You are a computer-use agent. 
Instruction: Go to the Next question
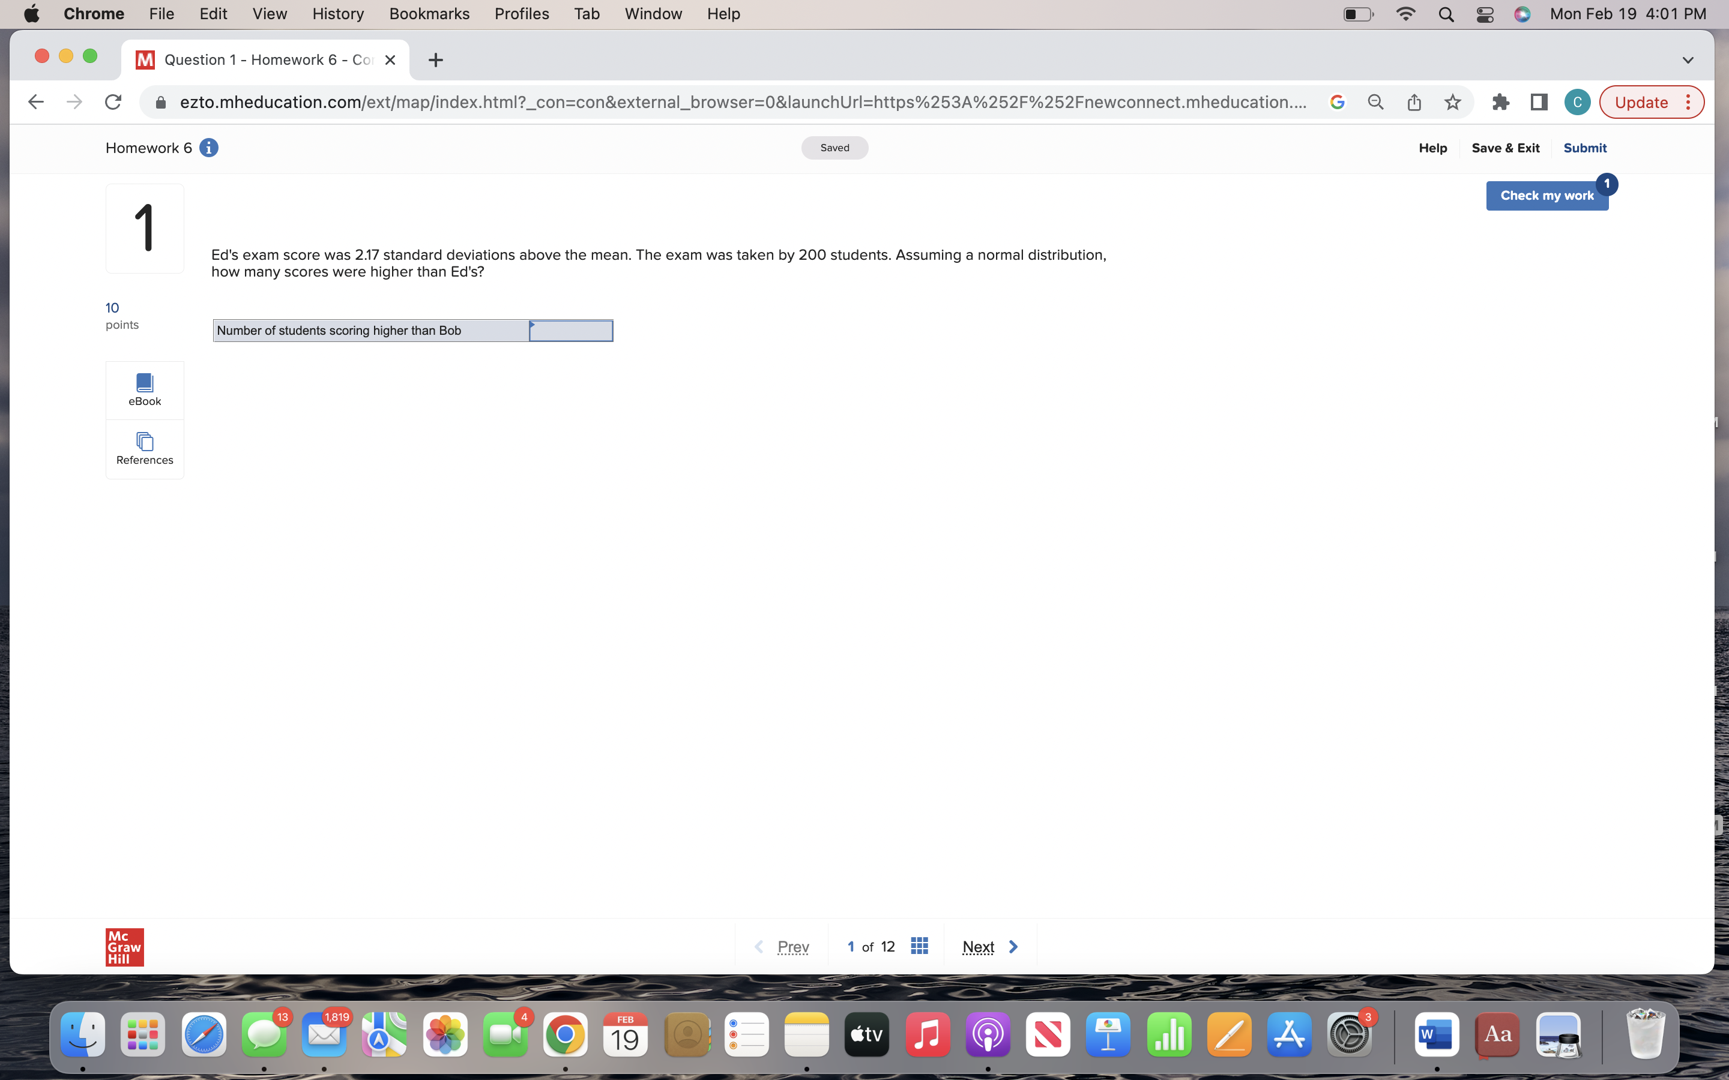click(x=978, y=946)
